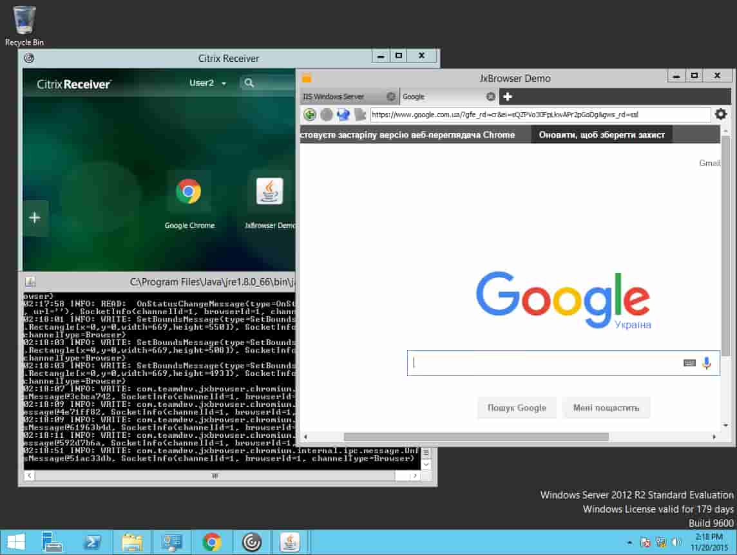This screenshot has width=737, height=555.
Task: Click the scroll left arrow in JxBrowser page
Action: tap(305, 437)
